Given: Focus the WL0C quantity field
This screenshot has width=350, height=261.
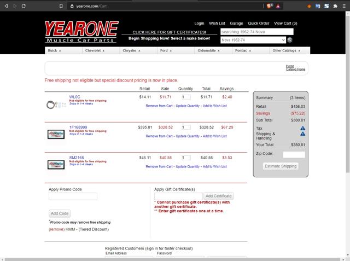Looking at the screenshot, I should tap(186, 97).
